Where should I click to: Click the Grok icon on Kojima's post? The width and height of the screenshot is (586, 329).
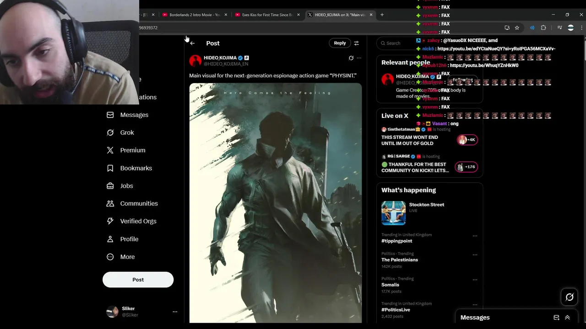351,58
